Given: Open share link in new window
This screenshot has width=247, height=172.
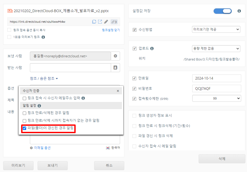Looking at the screenshot, I should pos(100,22).
